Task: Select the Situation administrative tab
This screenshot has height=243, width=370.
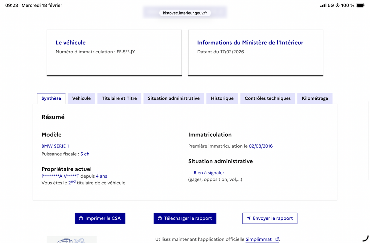Action: coord(174,98)
